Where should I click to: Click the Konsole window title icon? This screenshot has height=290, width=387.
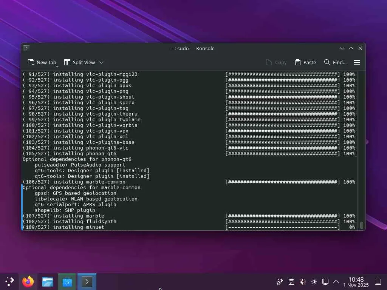[x=26, y=48]
